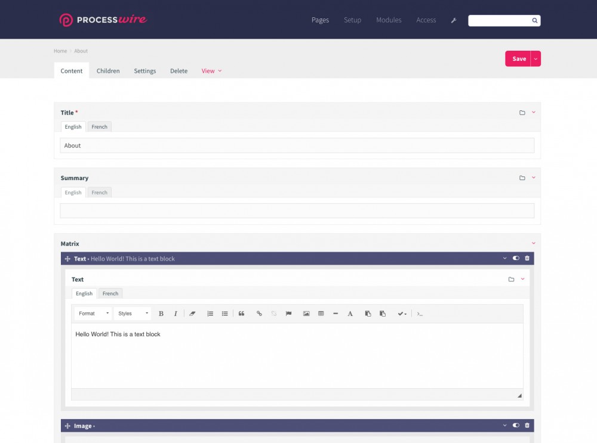Open the Modules menu in top navigation

pyautogui.click(x=389, y=20)
